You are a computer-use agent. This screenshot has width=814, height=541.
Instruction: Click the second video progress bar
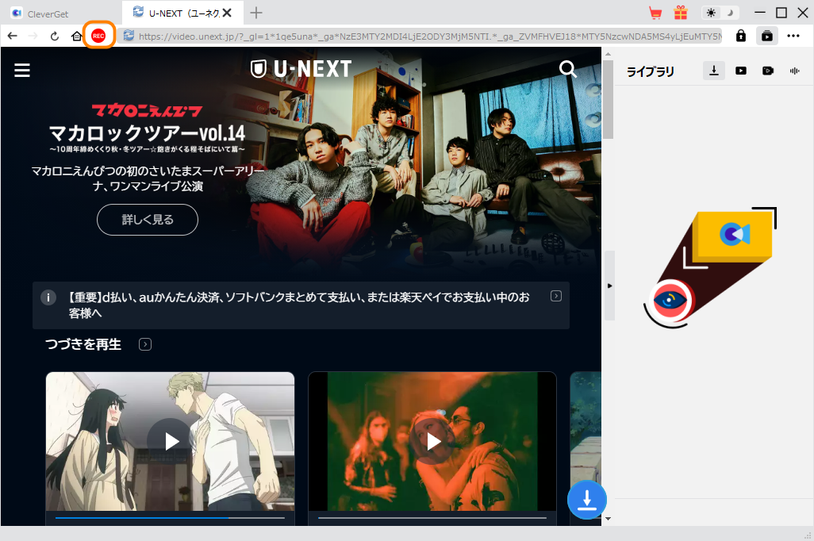click(432, 518)
